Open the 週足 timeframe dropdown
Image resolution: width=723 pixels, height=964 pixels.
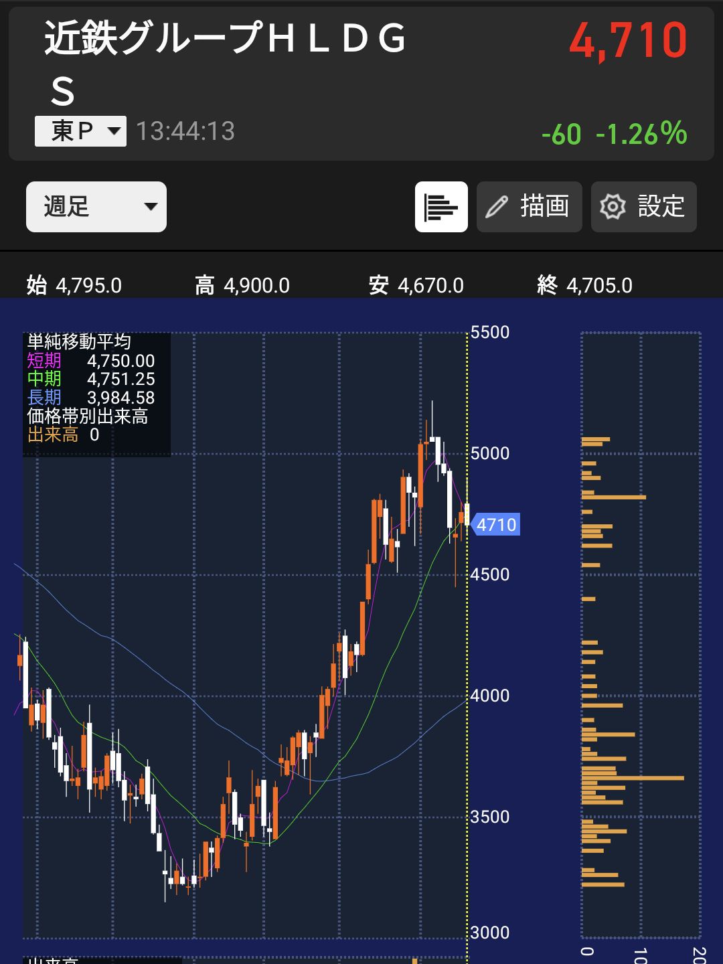96,207
